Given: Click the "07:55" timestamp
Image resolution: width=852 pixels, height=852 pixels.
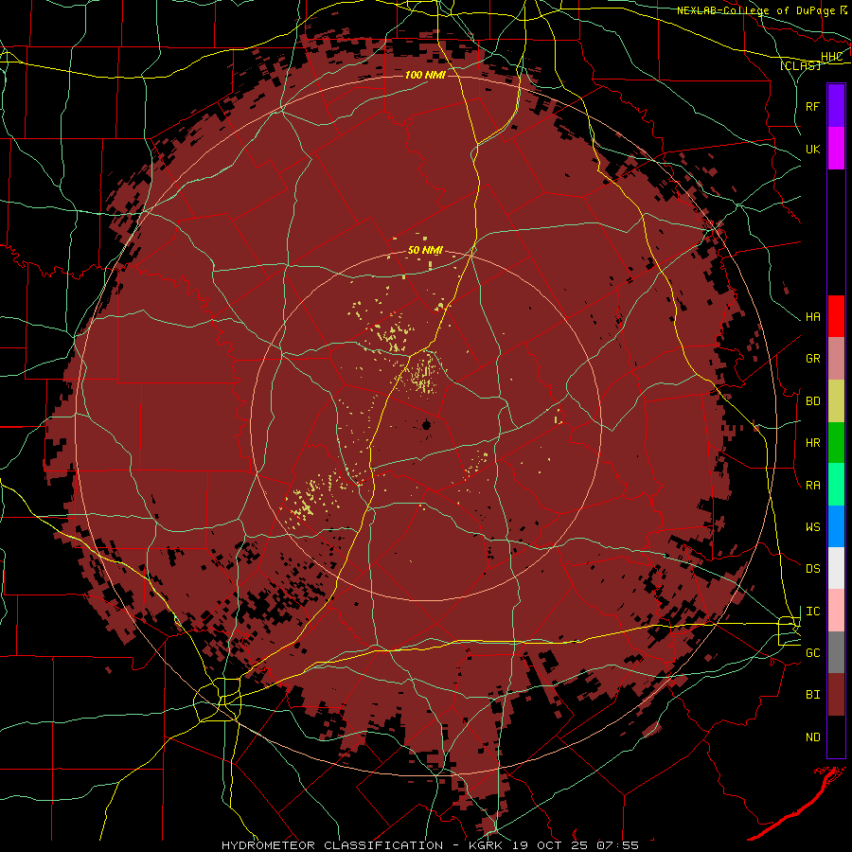Looking at the screenshot, I should [617, 845].
